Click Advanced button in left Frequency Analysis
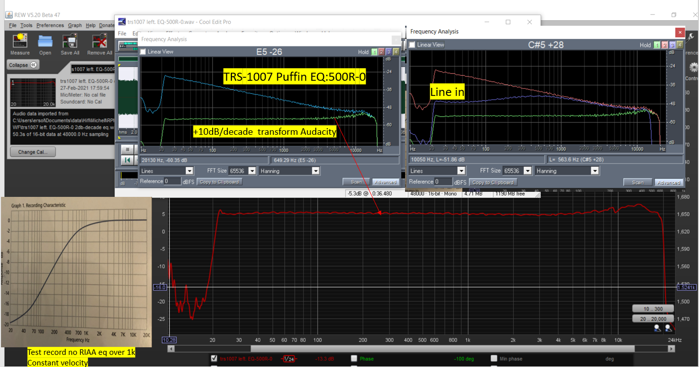Screen dimensions: 699x367 tap(386, 182)
